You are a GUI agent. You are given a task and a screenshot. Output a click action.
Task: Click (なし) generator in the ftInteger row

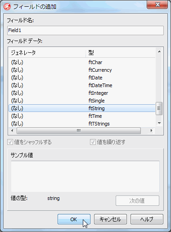pyautogui.click(x=17, y=93)
